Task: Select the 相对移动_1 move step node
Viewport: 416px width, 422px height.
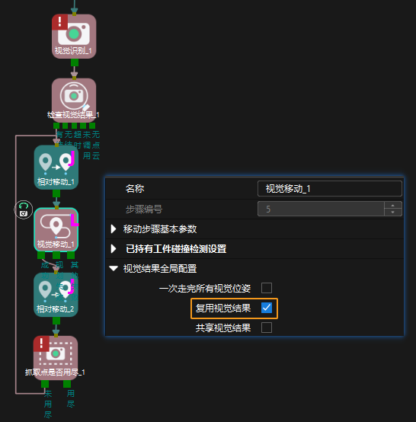Action: coord(56,167)
